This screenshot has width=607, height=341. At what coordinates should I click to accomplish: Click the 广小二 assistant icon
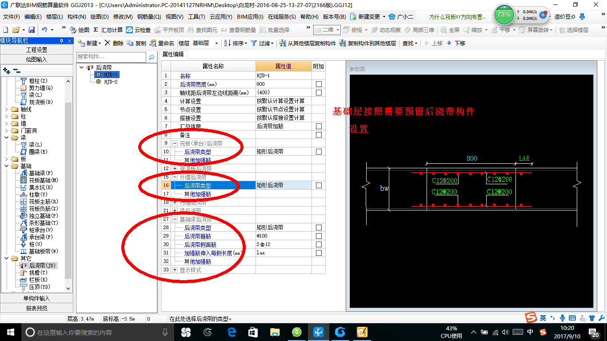[401, 17]
